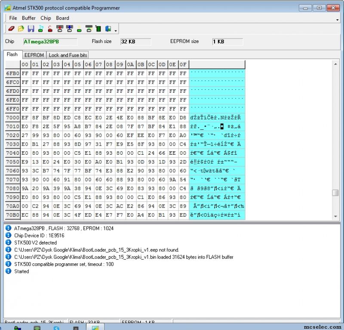Click the Flash size field showing 32 KB
This screenshot has width=344, height=330.
pos(135,42)
